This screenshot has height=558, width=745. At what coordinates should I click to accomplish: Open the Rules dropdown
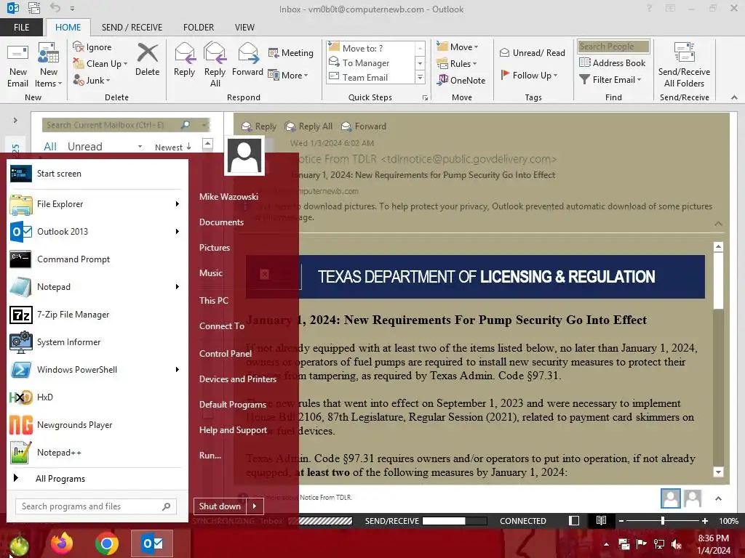pyautogui.click(x=457, y=64)
